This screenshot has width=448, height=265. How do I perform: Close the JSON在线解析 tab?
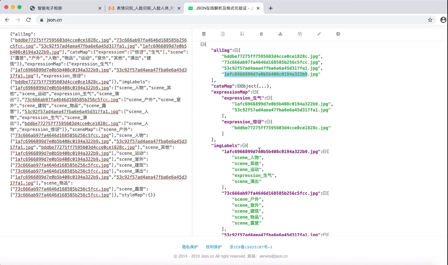coord(258,8)
